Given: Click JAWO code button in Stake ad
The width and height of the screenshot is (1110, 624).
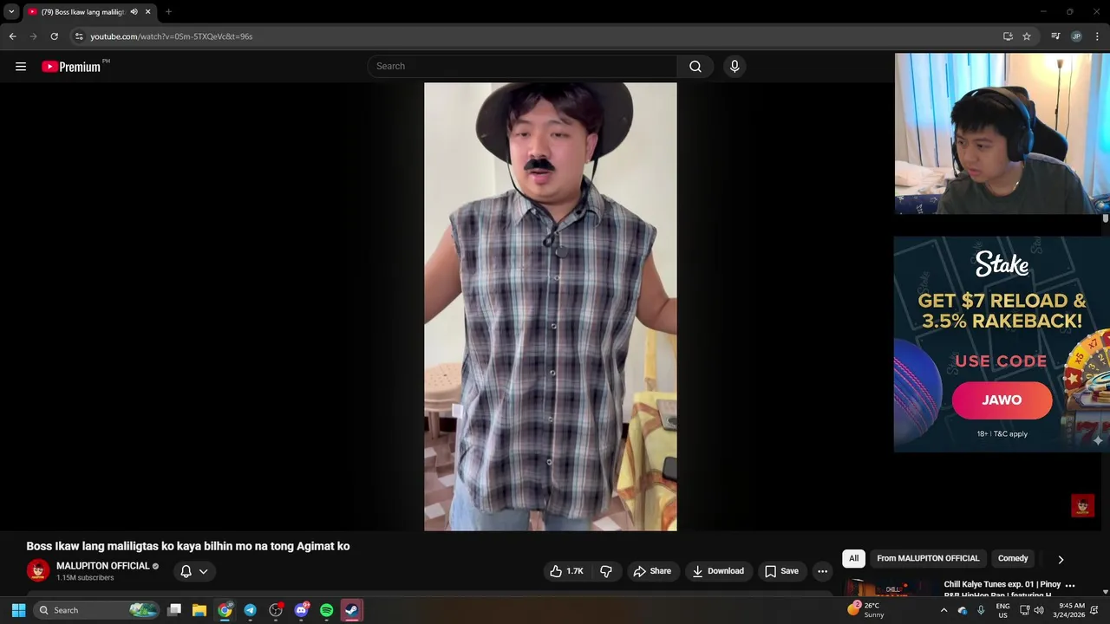Looking at the screenshot, I should point(1002,400).
